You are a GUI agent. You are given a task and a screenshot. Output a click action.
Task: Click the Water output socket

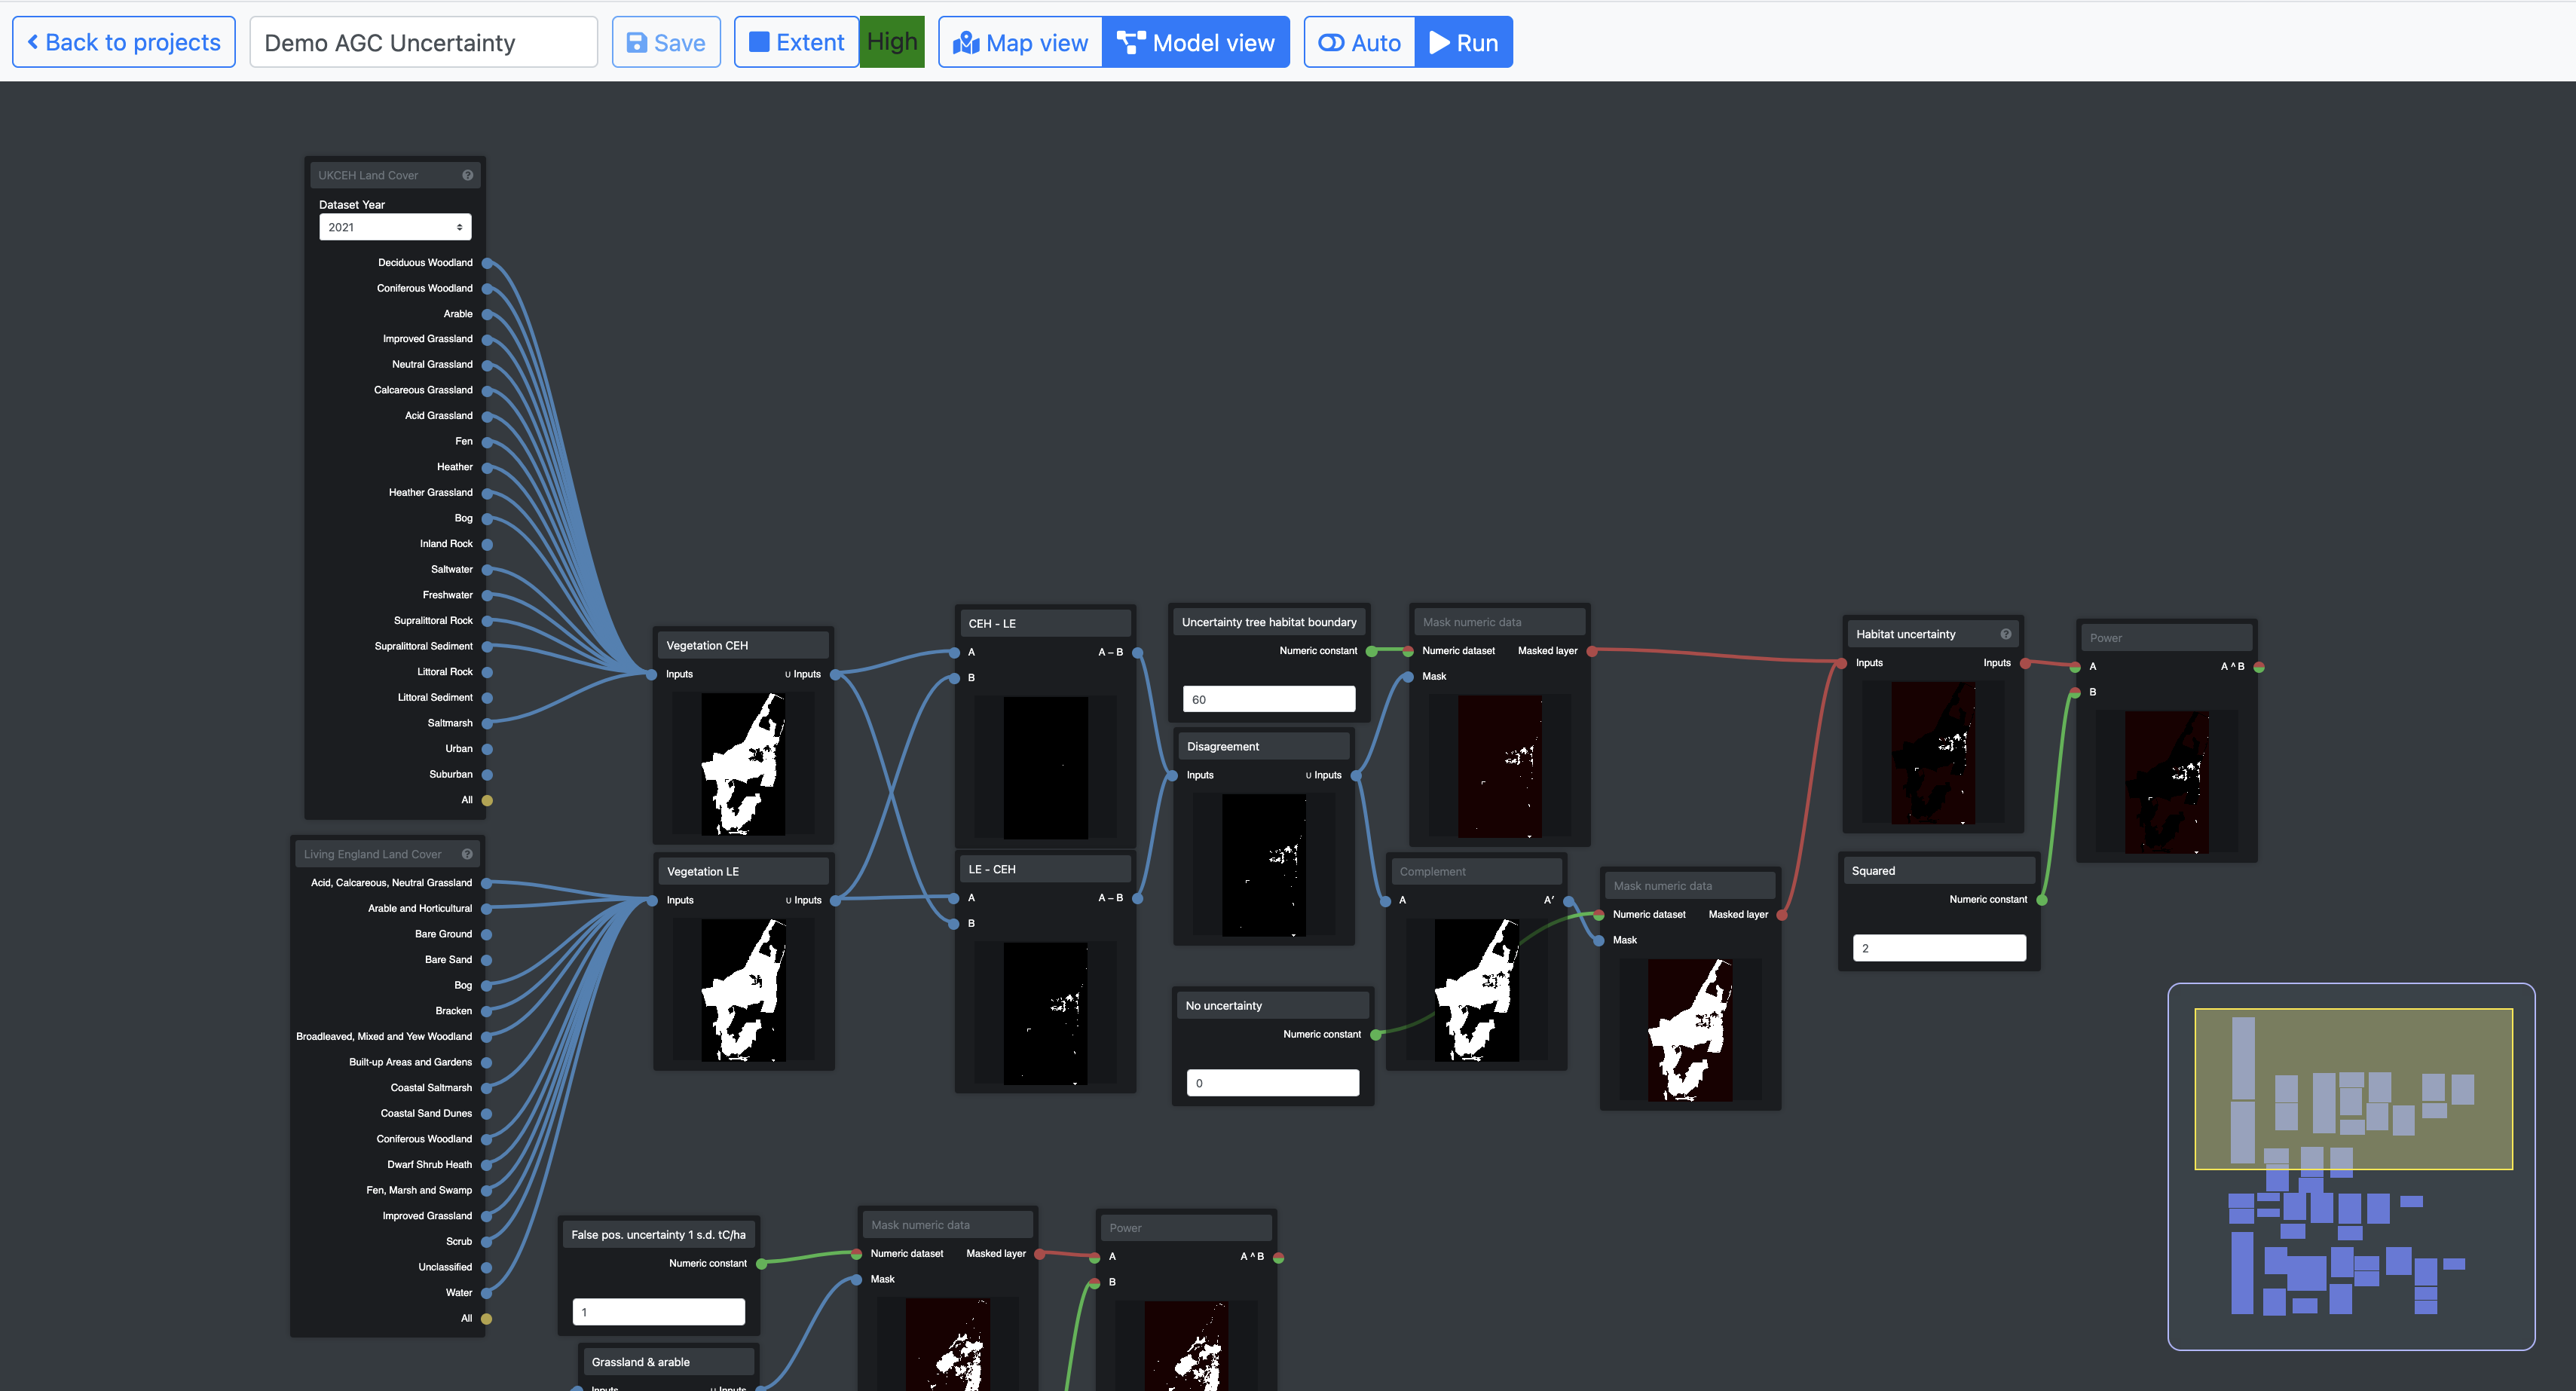(x=487, y=1293)
